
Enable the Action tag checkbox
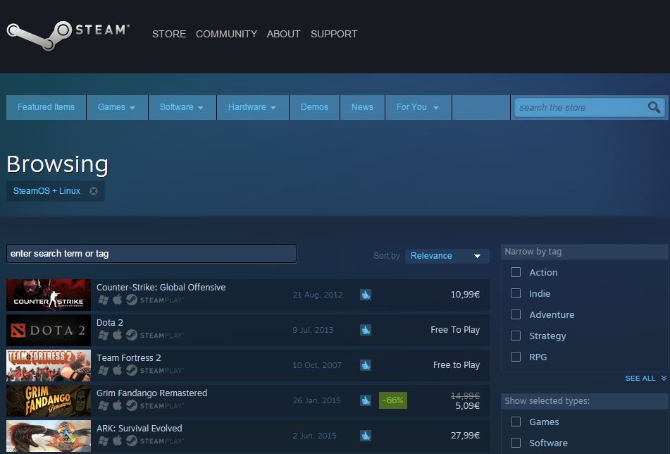(516, 272)
